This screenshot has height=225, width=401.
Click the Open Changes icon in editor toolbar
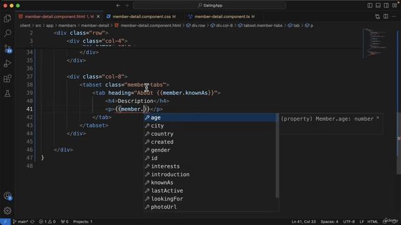[377, 17]
